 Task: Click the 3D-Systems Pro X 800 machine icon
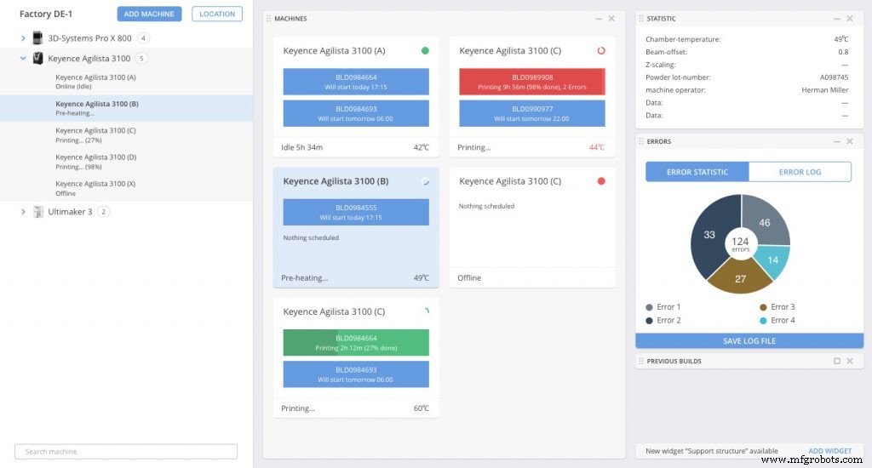[37, 38]
